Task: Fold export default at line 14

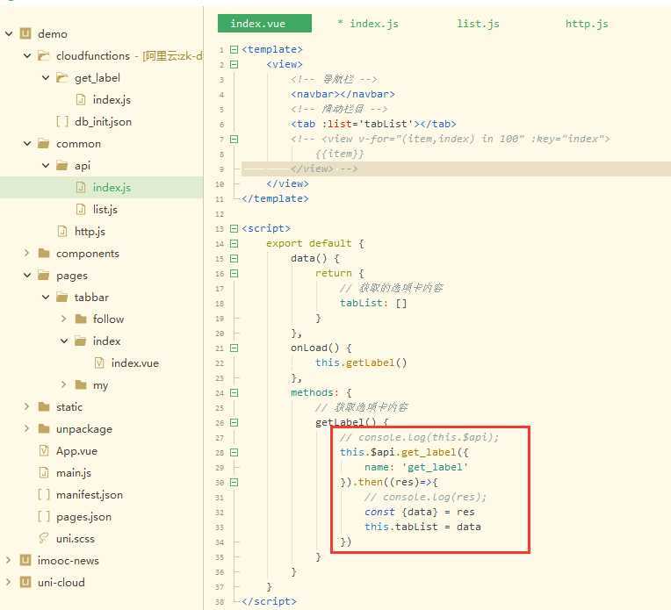Action: click(x=234, y=243)
